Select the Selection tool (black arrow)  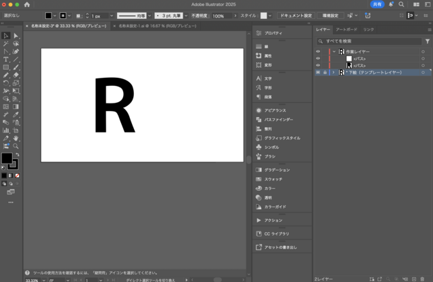[x=6, y=36]
